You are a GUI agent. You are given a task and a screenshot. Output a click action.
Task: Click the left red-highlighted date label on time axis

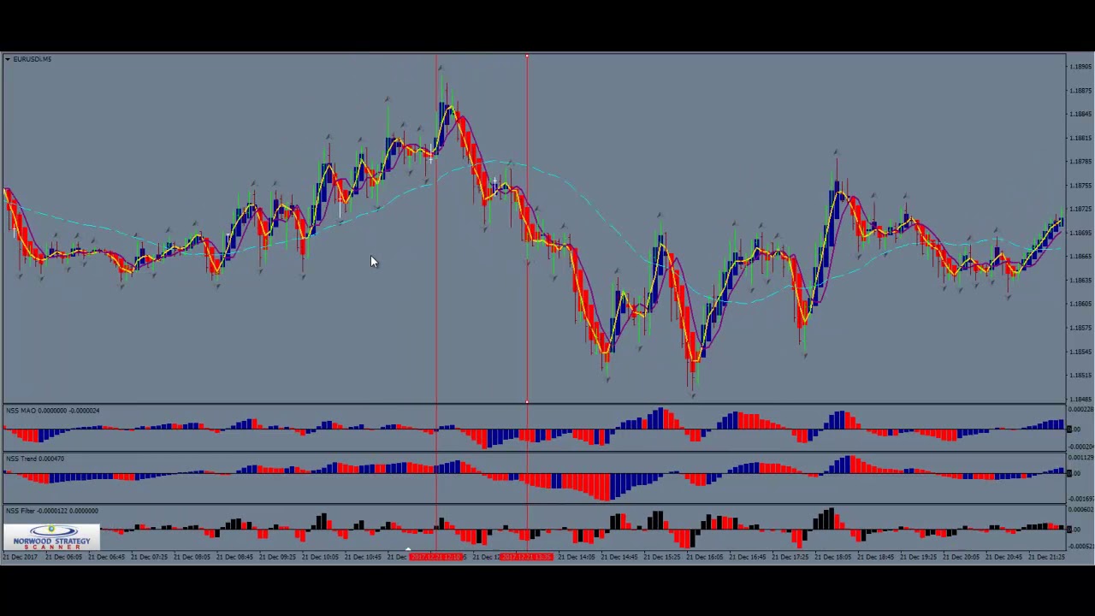click(x=436, y=557)
